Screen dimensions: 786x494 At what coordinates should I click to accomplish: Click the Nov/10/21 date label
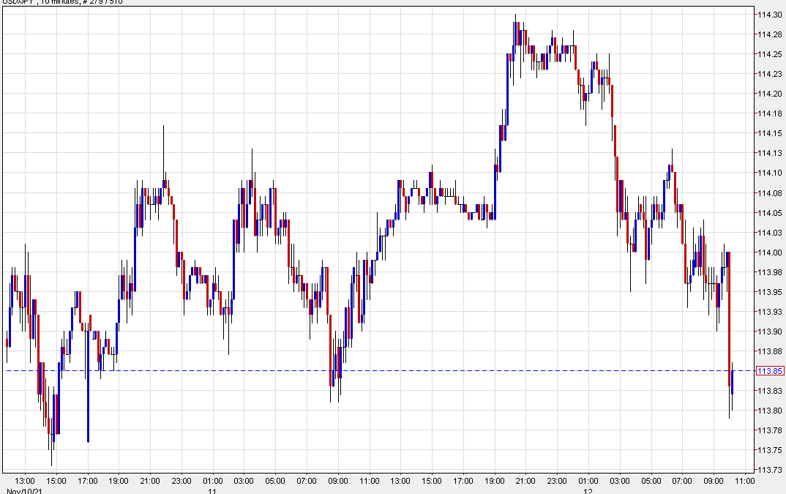25,491
